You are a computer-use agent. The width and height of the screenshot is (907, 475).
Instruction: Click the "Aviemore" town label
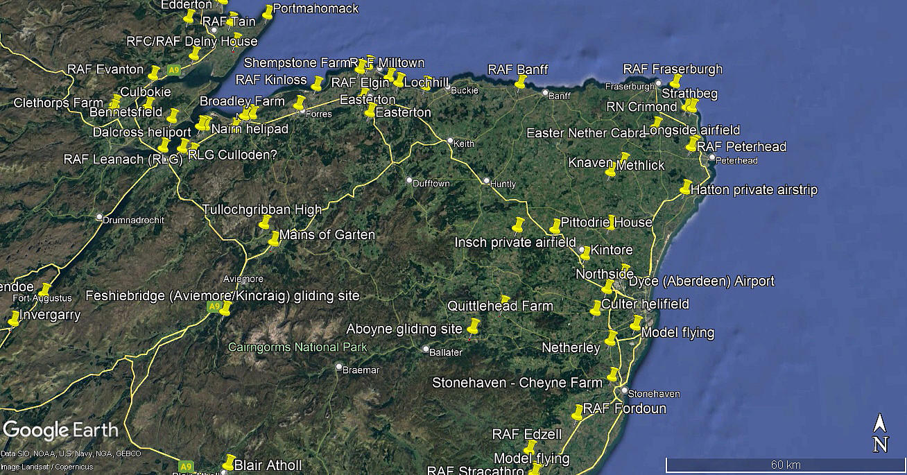[243, 279]
